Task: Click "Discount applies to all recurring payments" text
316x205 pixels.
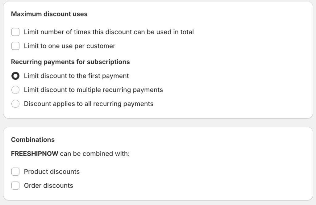Action: (89, 104)
